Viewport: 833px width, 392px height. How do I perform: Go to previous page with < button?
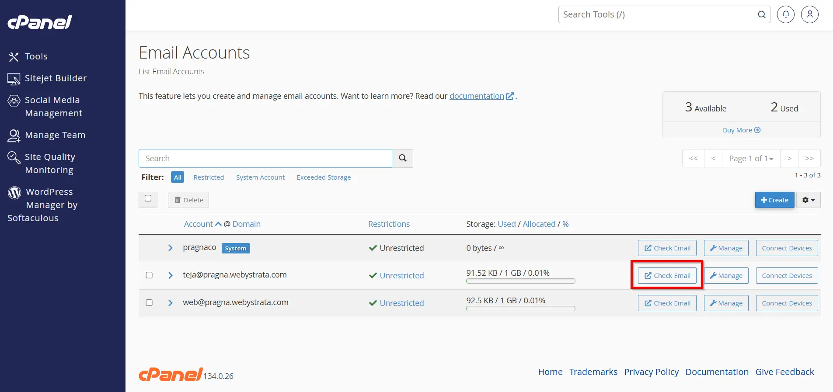click(x=713, y=158)
